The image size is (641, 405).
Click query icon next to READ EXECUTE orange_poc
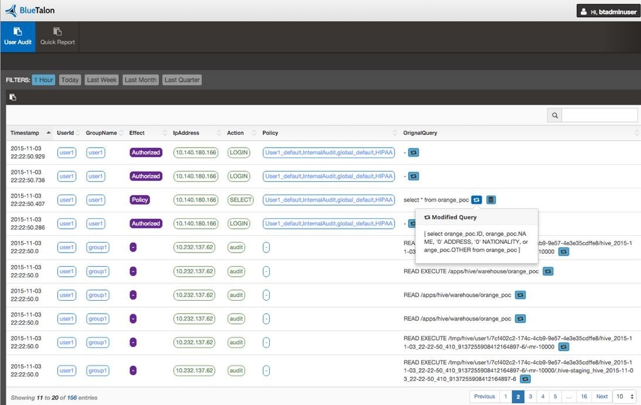click(547, 271)
